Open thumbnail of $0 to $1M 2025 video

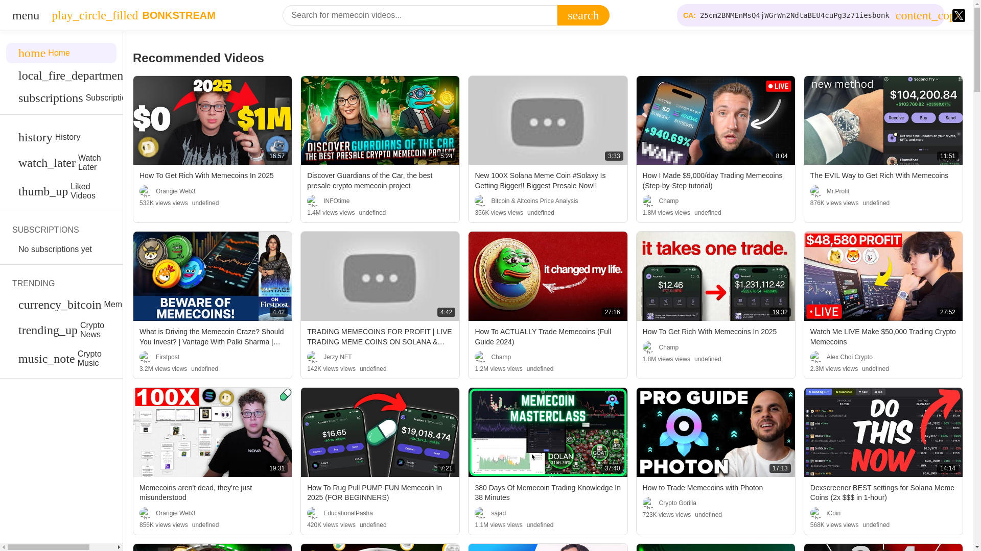tap(213, 120)
